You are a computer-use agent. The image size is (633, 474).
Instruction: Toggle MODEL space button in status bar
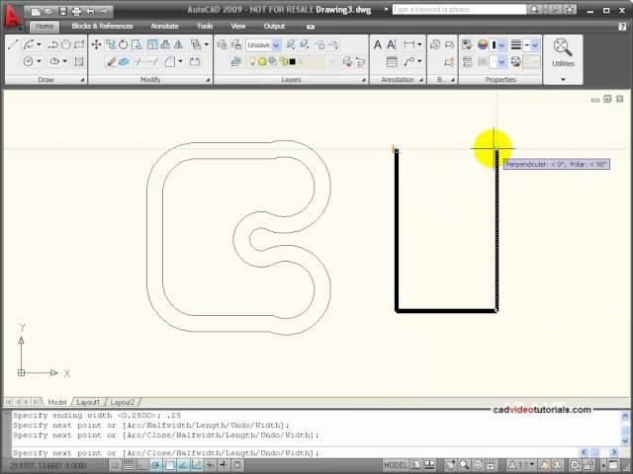coord(396,465)
